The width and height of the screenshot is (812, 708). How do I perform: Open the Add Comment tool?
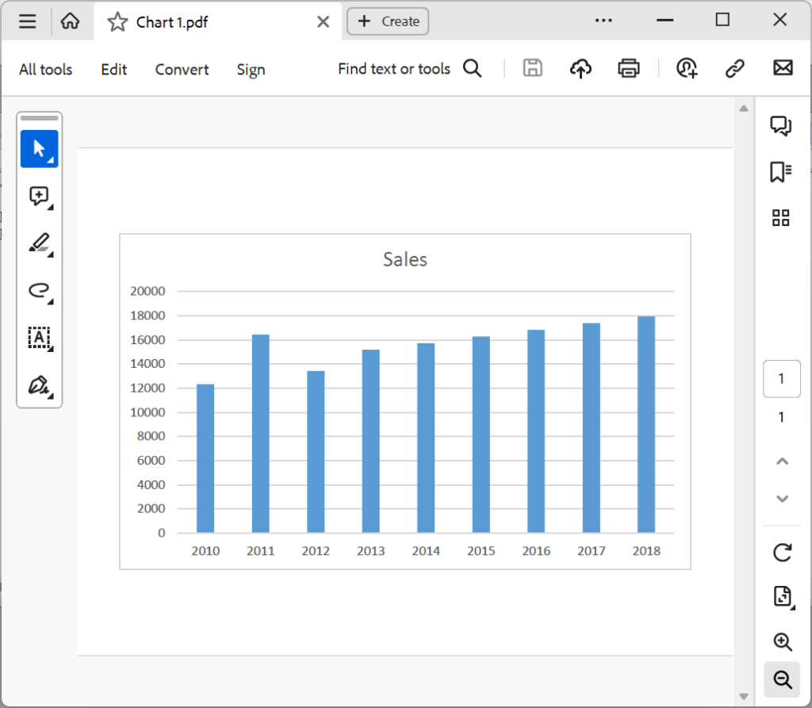[38, 196]
